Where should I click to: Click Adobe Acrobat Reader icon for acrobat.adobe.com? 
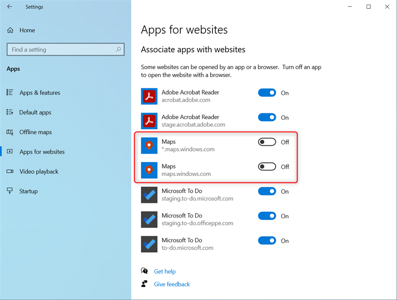point(149,96)
